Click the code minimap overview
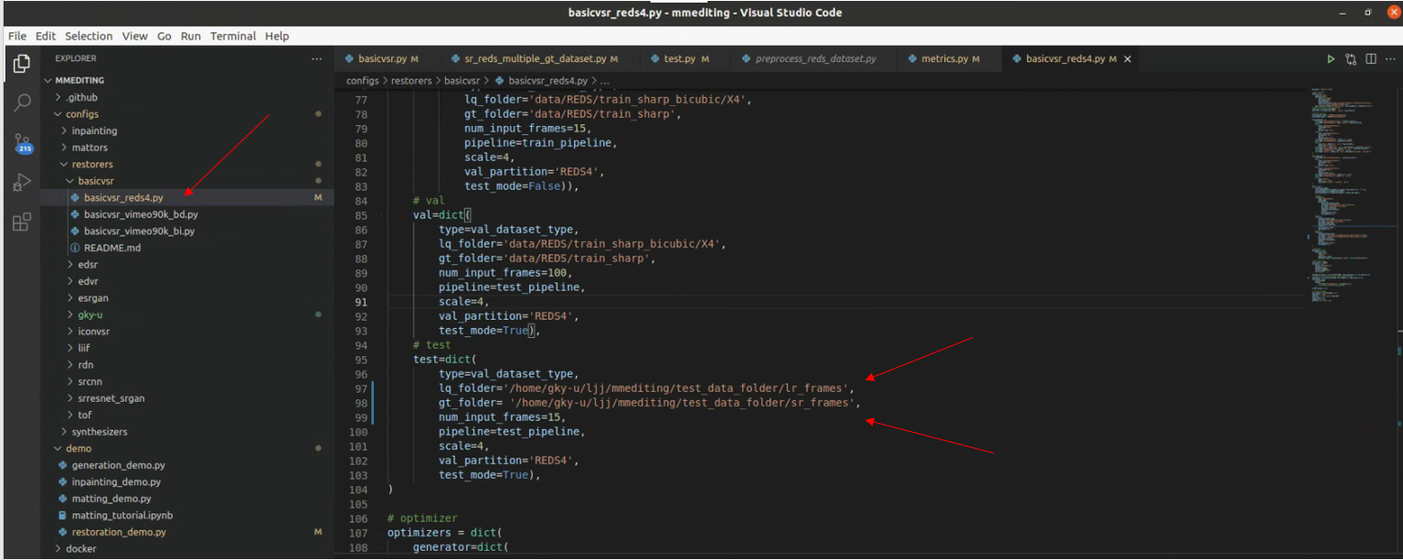1403x560 pixels. [x=1353, y=196]
